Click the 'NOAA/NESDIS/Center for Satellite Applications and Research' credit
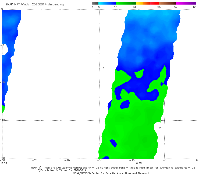 (x=111, y=173)
